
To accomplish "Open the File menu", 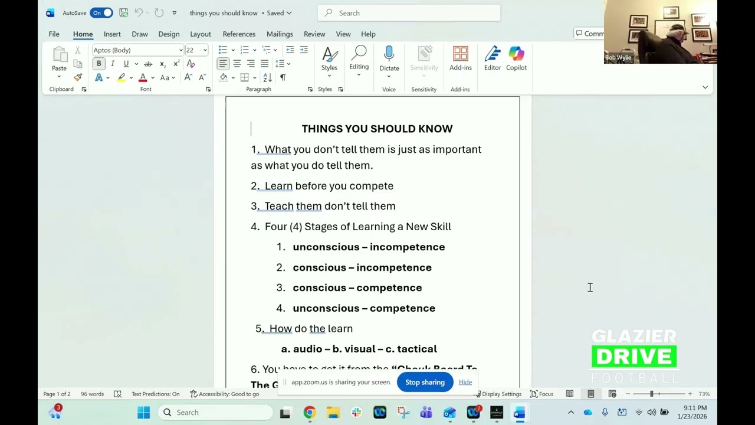I will 54,34.
